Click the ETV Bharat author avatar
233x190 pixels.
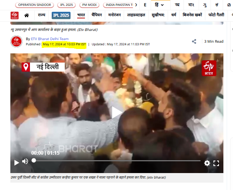tap(16, 42)
